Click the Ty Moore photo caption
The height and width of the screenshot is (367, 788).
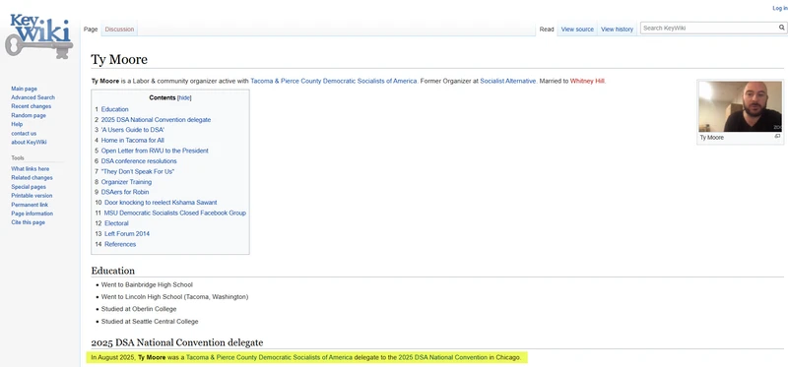click(712, 138)
